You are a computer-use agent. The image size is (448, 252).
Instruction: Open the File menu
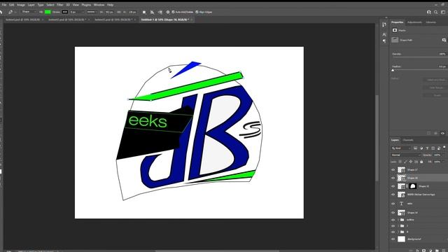[4, 5]
